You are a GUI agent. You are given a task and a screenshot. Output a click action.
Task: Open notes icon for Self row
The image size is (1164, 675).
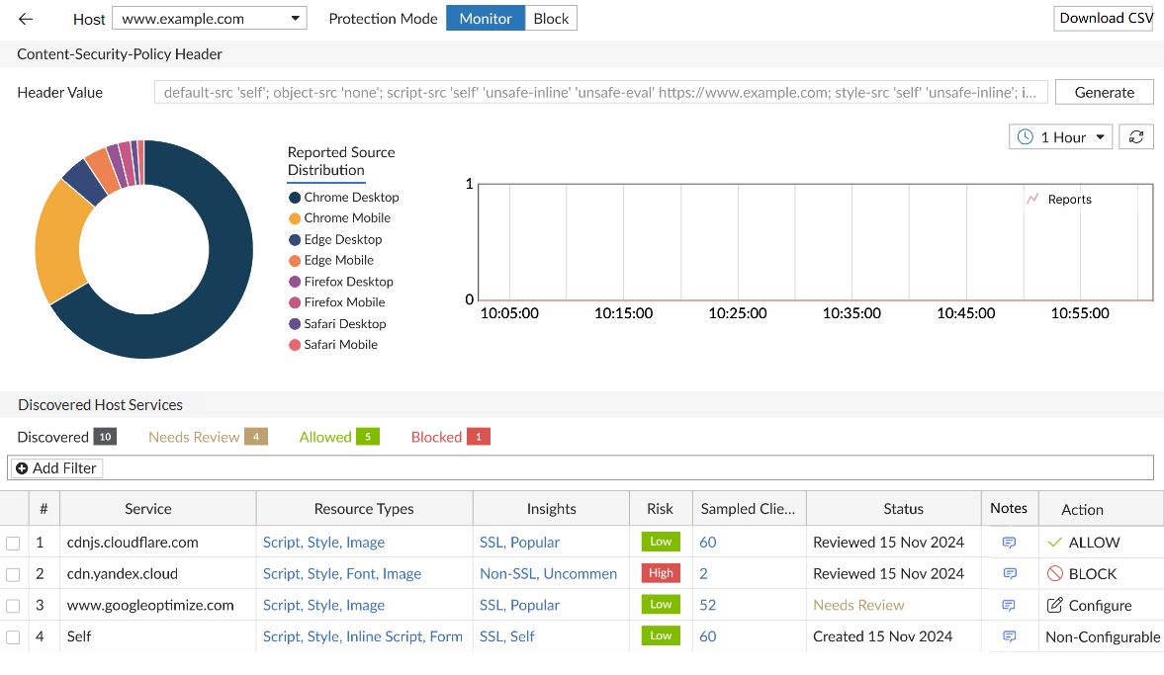1009,636
